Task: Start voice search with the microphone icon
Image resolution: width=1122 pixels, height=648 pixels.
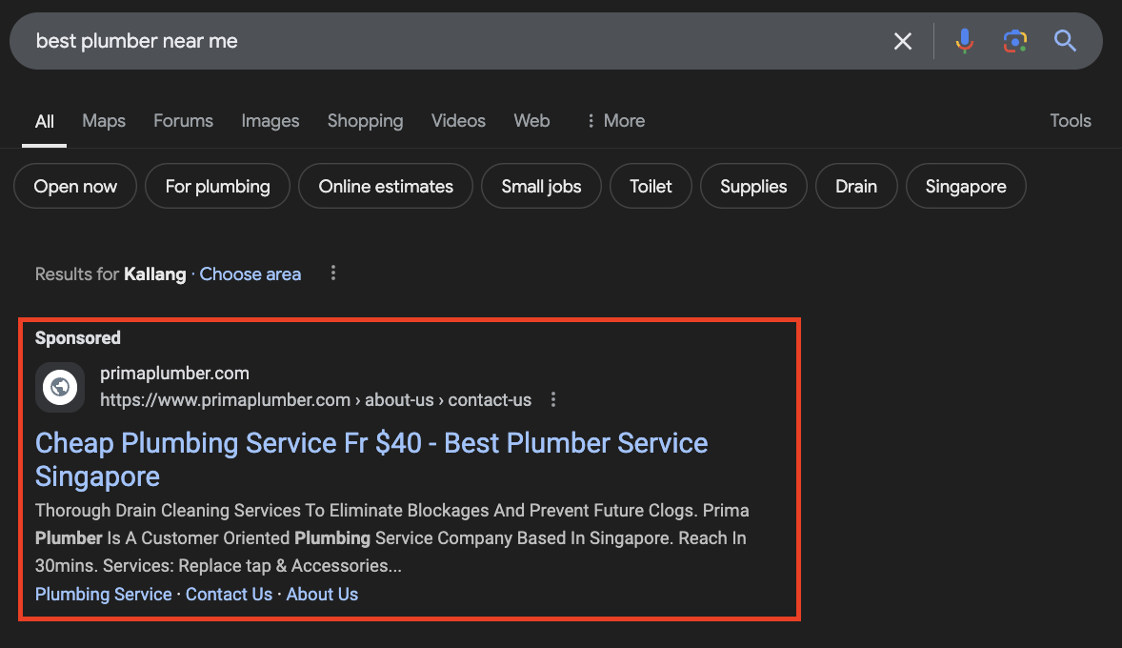Action: (x=964, y=42)
